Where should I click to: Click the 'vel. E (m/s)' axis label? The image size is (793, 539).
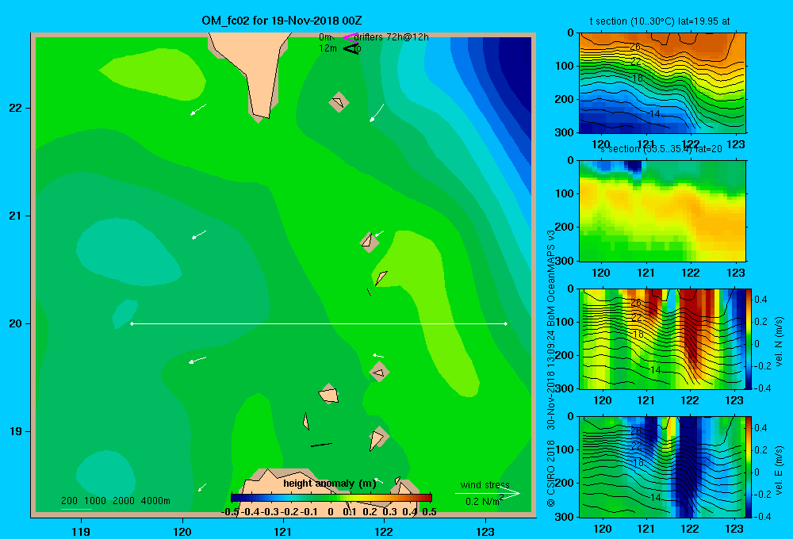pos(779,470)
